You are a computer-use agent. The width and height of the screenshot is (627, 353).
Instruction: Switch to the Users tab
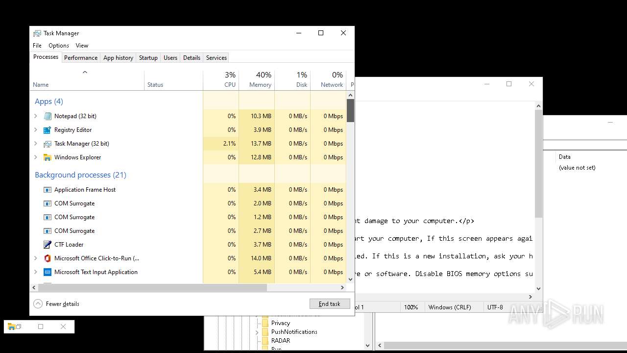pos(170,58)
